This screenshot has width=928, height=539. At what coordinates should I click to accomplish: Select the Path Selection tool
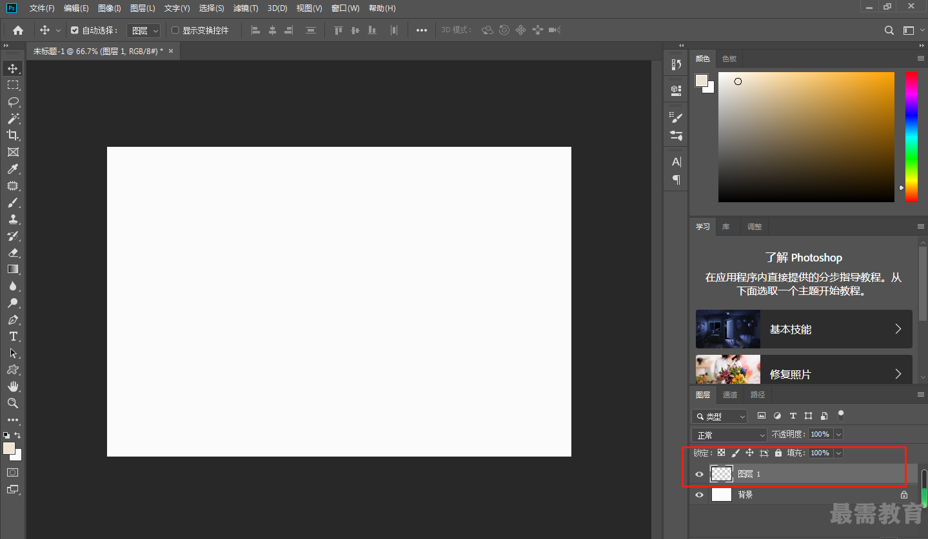[13, 353]
